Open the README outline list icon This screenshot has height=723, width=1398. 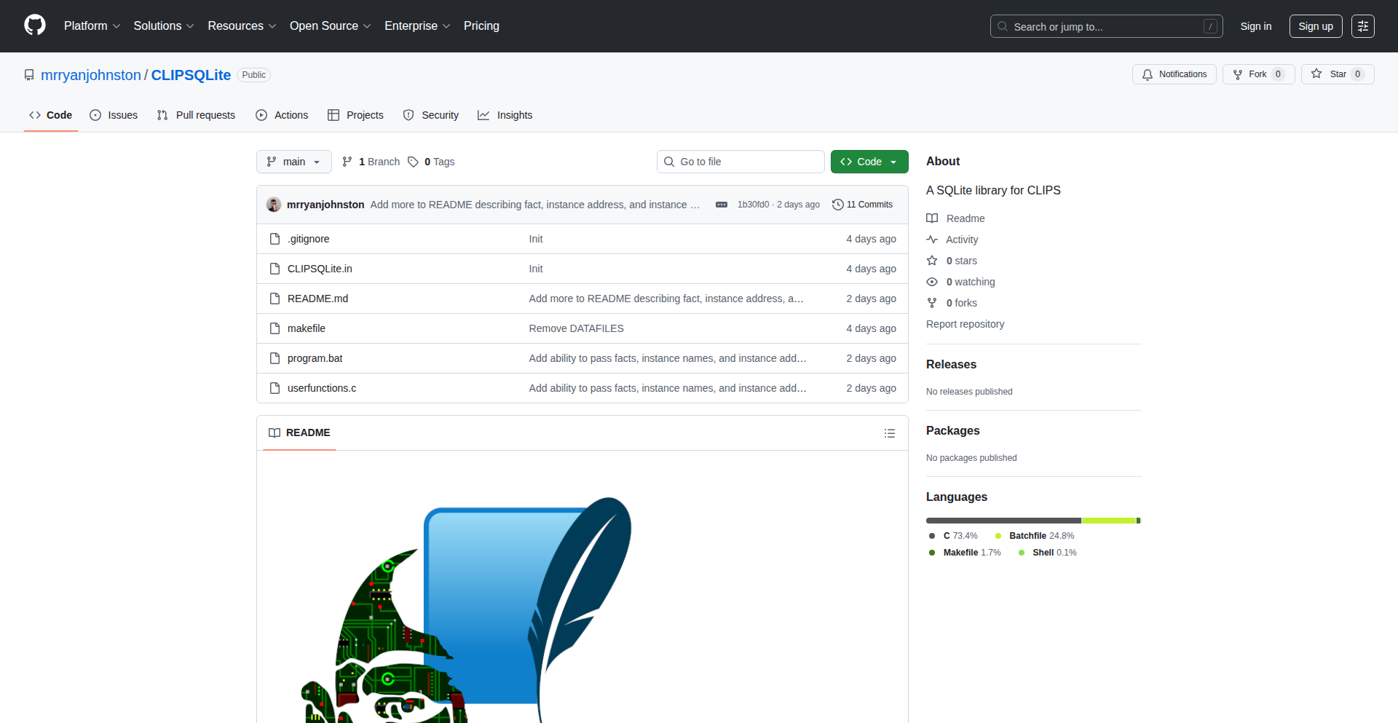tap(889, 433)
